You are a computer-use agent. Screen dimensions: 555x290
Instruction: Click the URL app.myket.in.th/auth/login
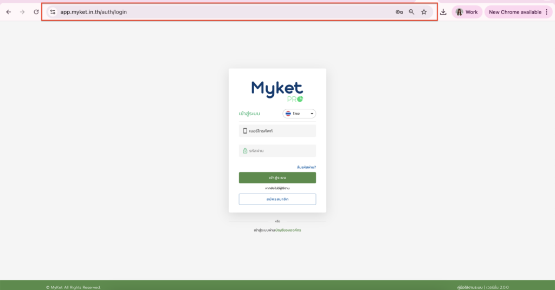point(93,12)
